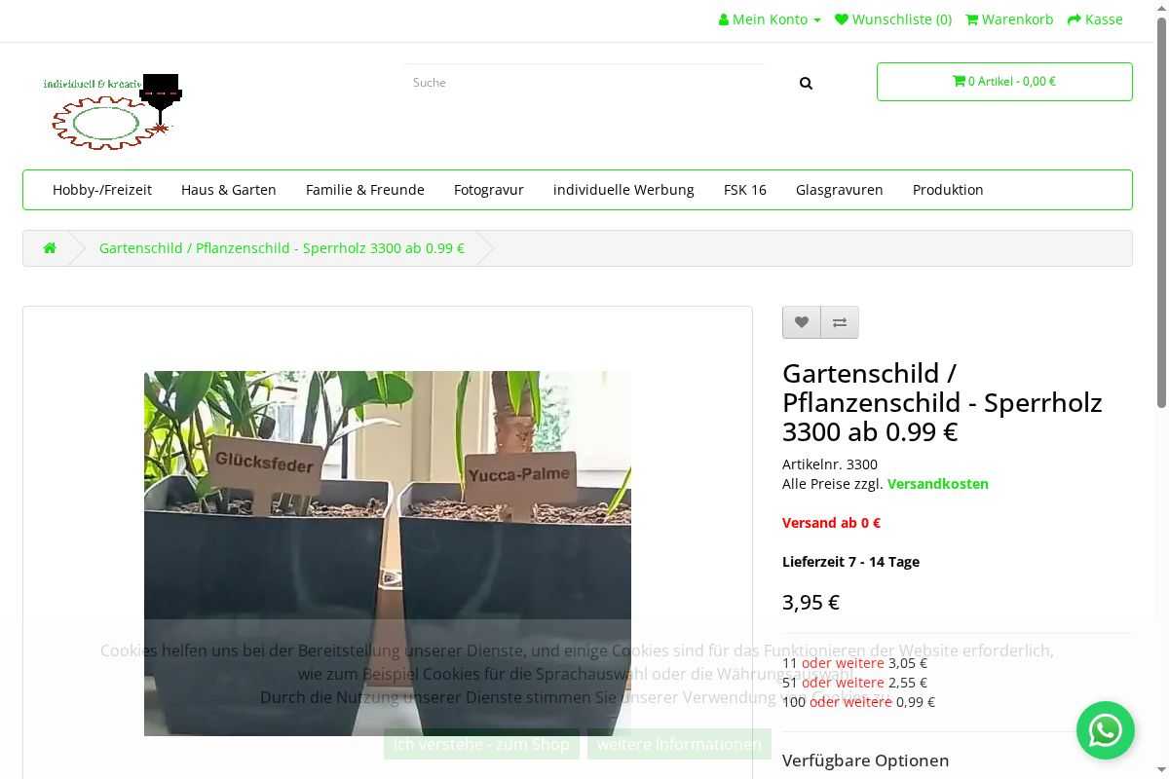The image size is (1169, 779).
Task: Open Haus & Garten category
Action: pos(229,190)
